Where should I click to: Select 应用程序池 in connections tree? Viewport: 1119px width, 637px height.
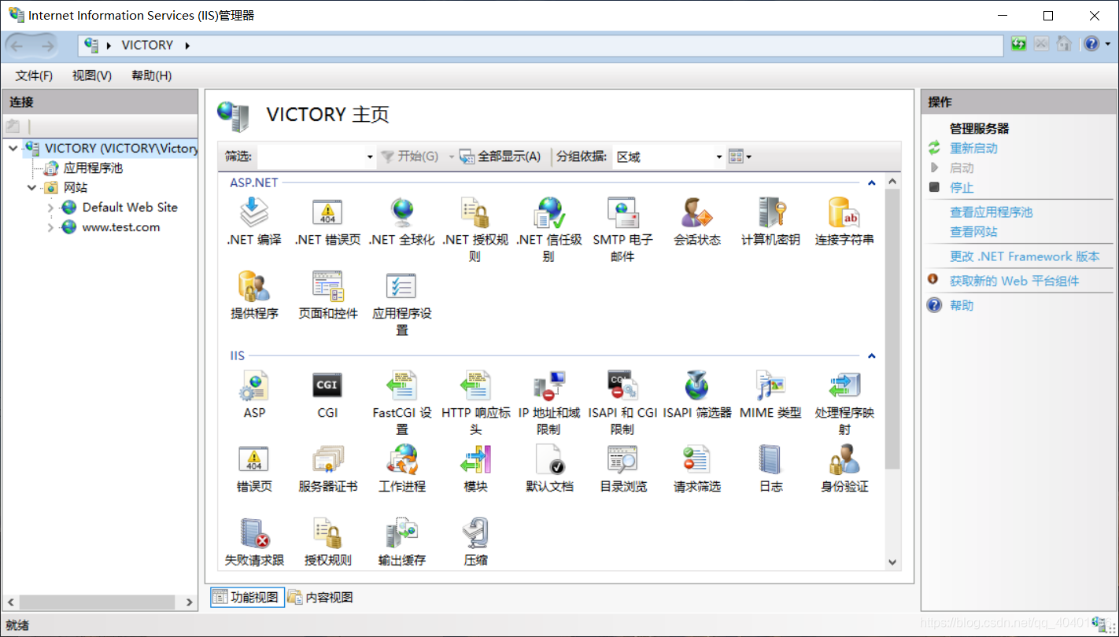click(x=93, y=168)
